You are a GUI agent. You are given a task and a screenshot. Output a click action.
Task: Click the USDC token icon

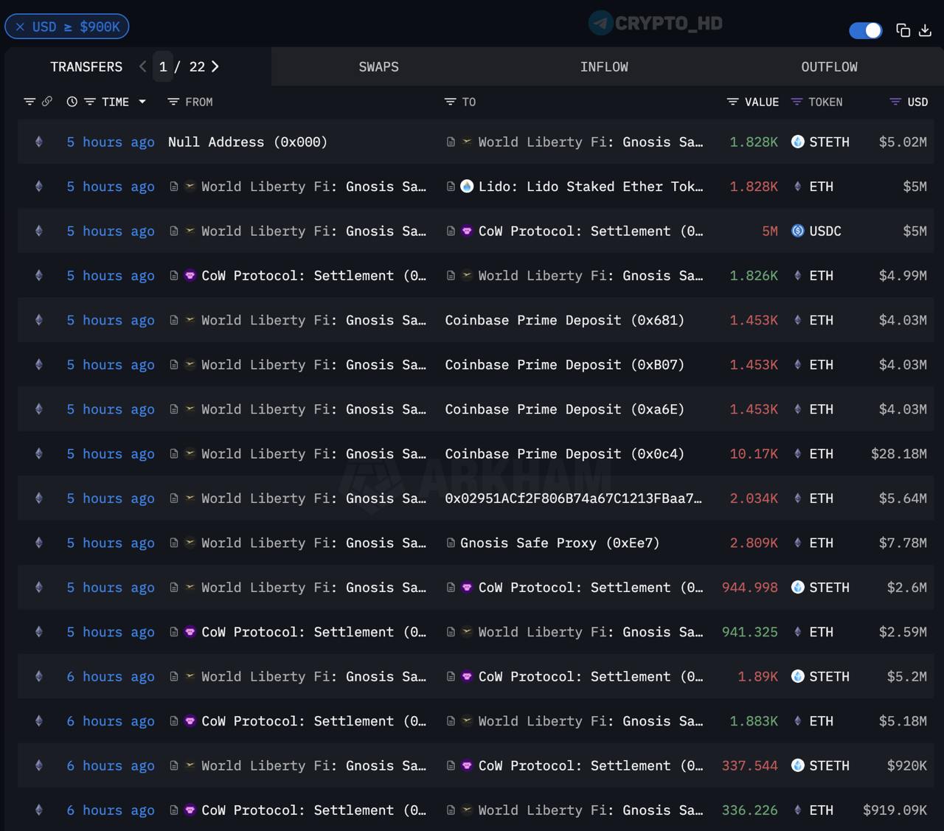(797, 231)
